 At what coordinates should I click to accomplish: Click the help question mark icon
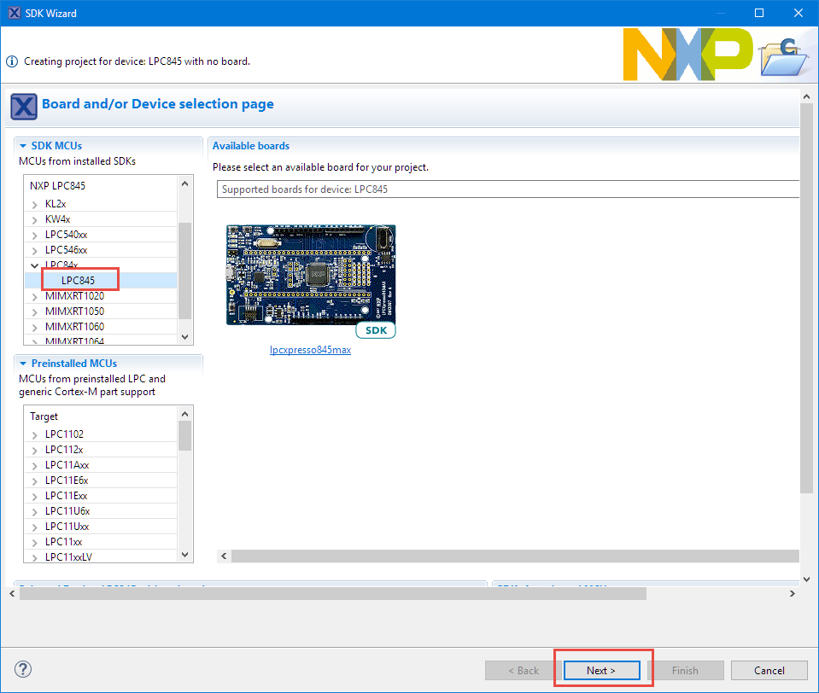click(23, 669)
